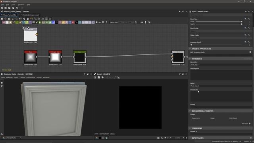Click the Identifier input field
The height and width of the screenshot is (143, 254).
pos(221,64)
